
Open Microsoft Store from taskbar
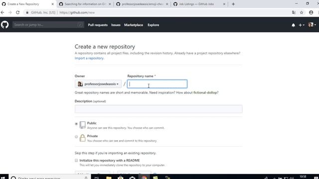coord(121,178)
